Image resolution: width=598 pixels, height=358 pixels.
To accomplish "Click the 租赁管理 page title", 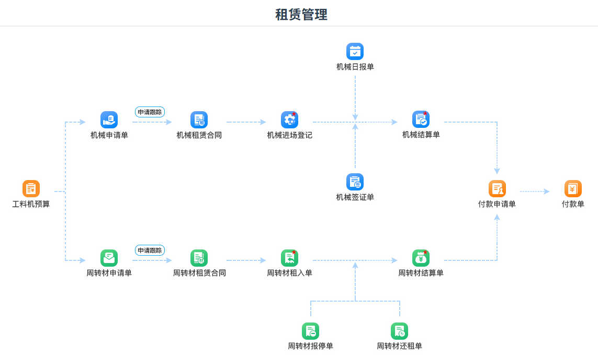I will (301, 15).
